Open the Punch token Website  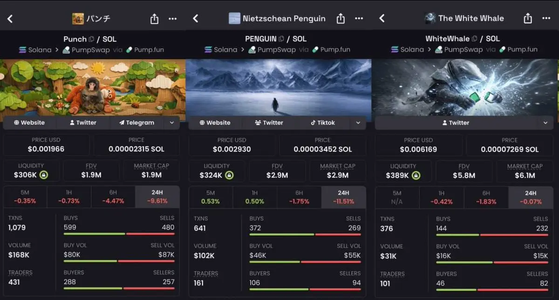pos(29,123)
